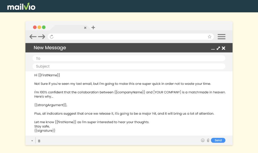Screen dimensions: 258x153
Task: Open the more options dropdown arrow
Action: [32, 141]
